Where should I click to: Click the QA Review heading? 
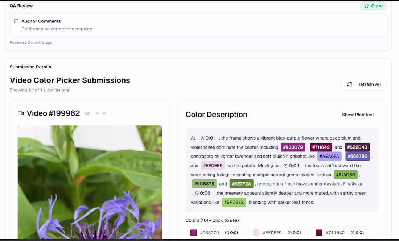[x=21, y=6]
